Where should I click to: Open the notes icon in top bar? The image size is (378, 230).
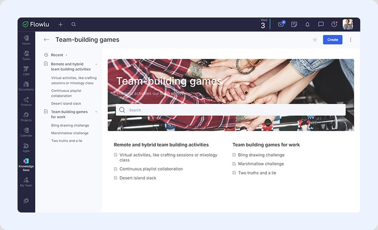pos(294,24)
